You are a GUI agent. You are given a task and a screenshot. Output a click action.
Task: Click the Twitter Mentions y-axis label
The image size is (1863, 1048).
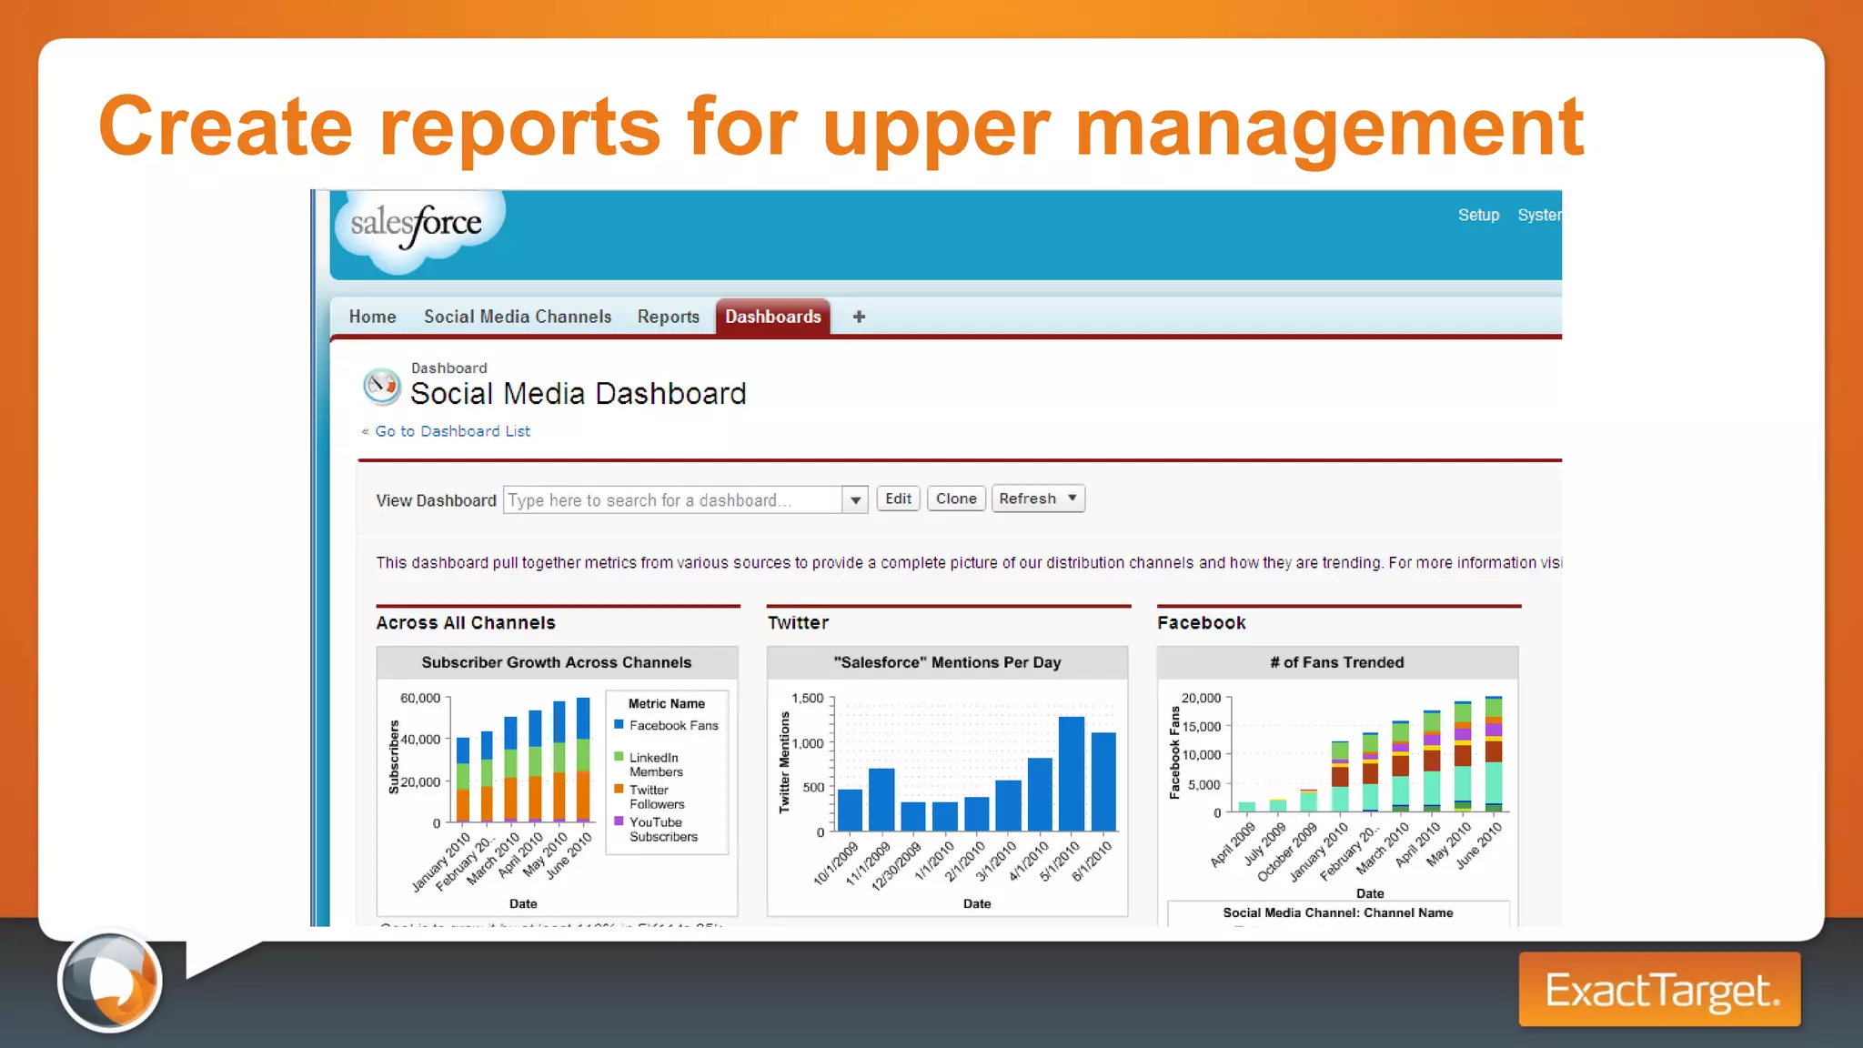click(784, 762)
